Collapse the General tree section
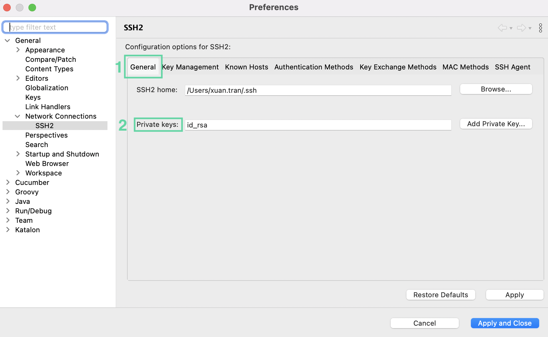This screenshot has width=548, height=337. click(x=7, y=40)
